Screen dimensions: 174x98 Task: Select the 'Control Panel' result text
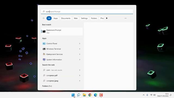point(52,44)
